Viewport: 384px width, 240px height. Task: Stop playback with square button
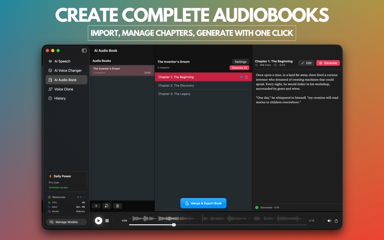[107, 221]
